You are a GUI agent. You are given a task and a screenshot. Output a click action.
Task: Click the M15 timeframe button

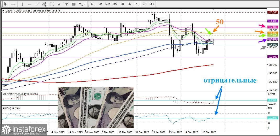[x=107, y=4]
